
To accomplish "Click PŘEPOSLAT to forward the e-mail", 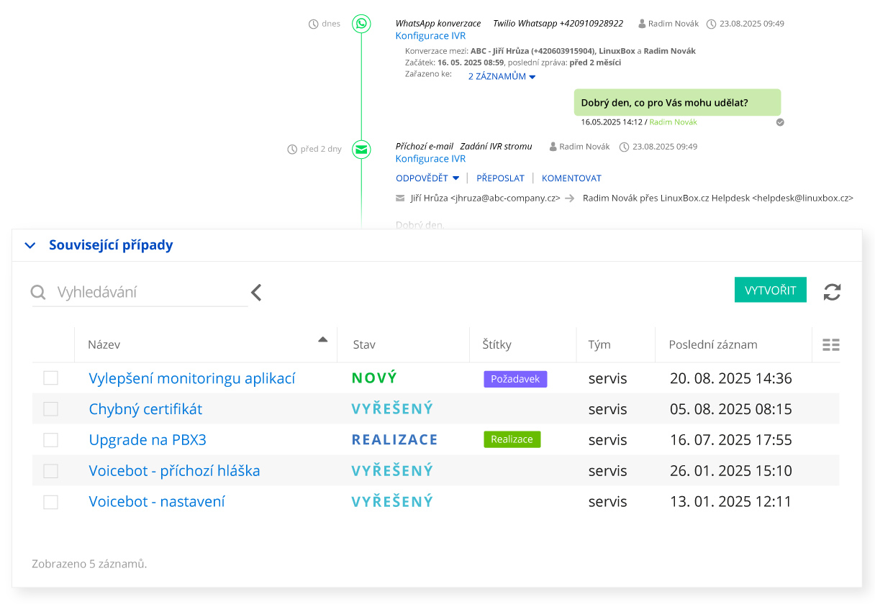I will (500, 178).
